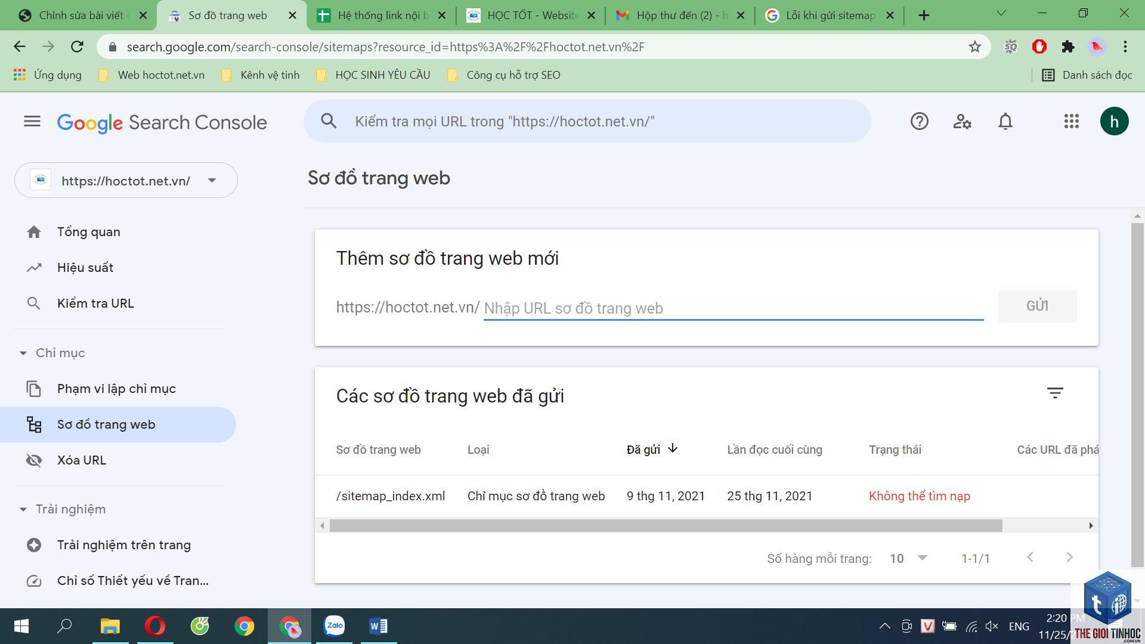1145x644 pixels.
Task: Open Google apps grid icon
Action: tap(1071, 122)
